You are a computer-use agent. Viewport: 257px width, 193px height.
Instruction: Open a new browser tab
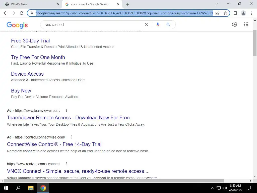[x=128, y=5]
